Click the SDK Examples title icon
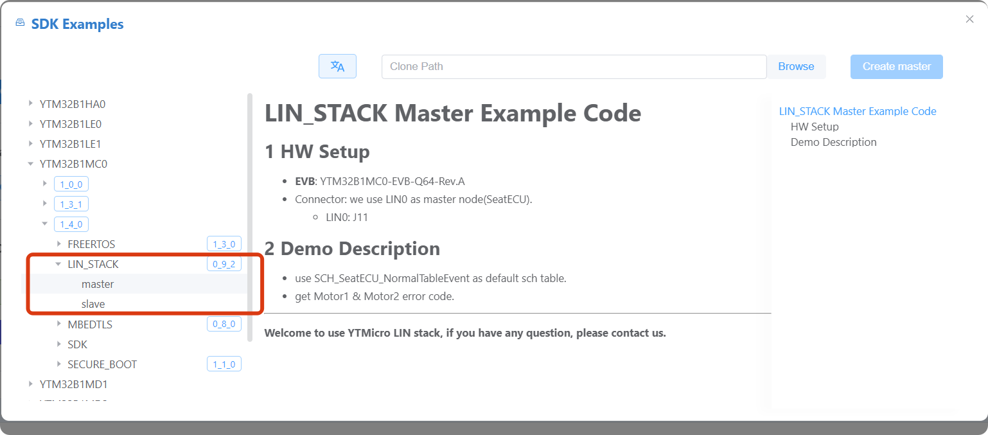 coord(20,23)
